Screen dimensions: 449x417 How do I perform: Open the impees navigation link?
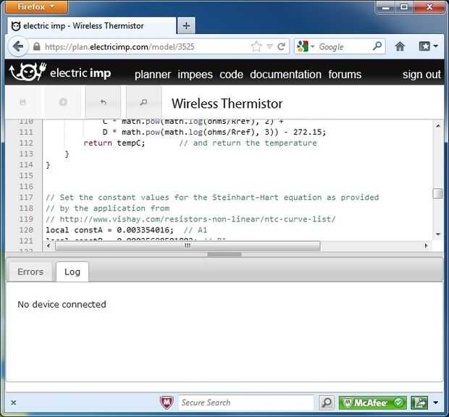[195, 75]
